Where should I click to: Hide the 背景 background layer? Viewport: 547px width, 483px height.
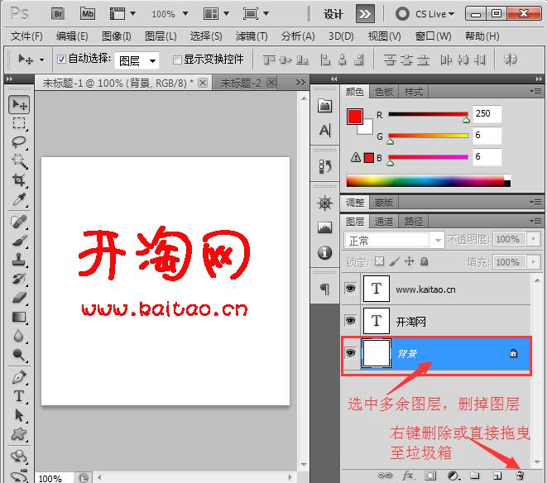click(x=350, y=353)
